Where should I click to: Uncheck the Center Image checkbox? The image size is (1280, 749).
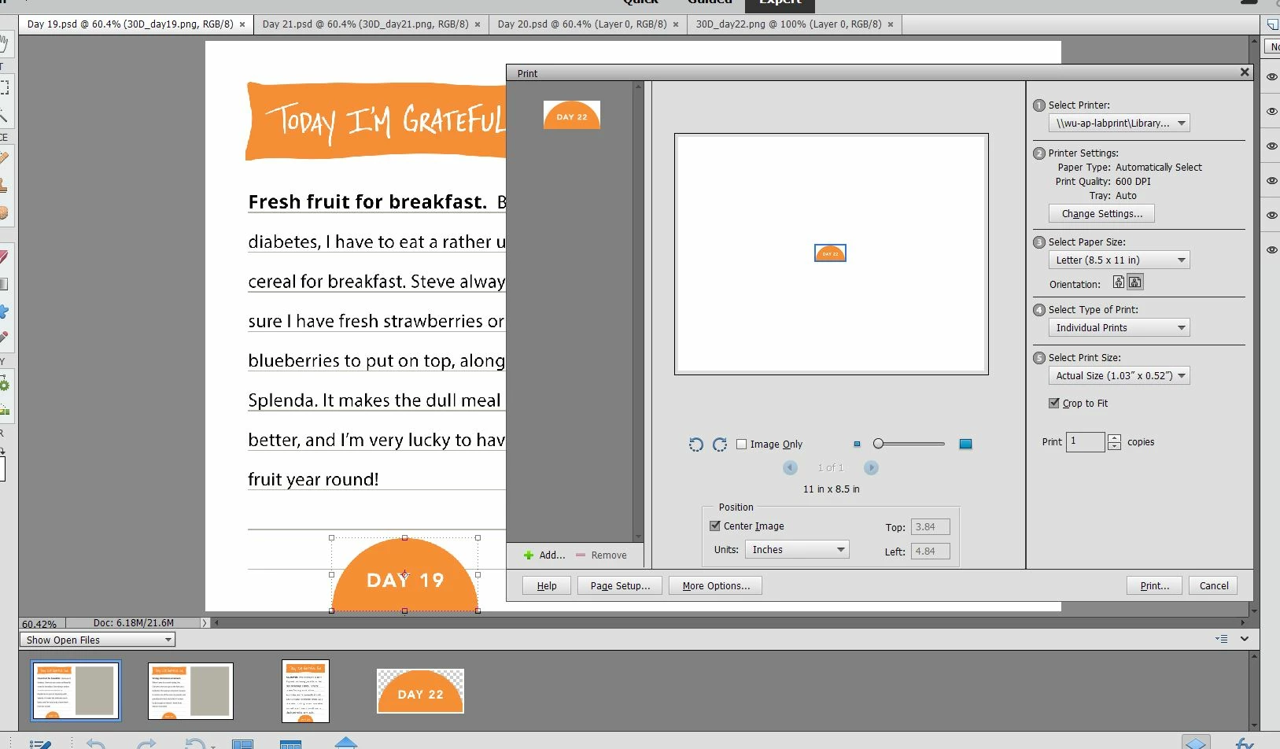pos(714,526)
